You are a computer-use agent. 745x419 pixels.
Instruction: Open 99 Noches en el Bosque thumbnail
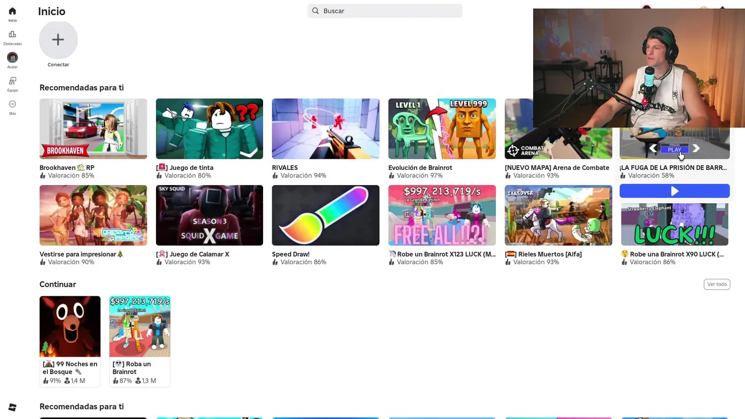click(x=70, y=326)
